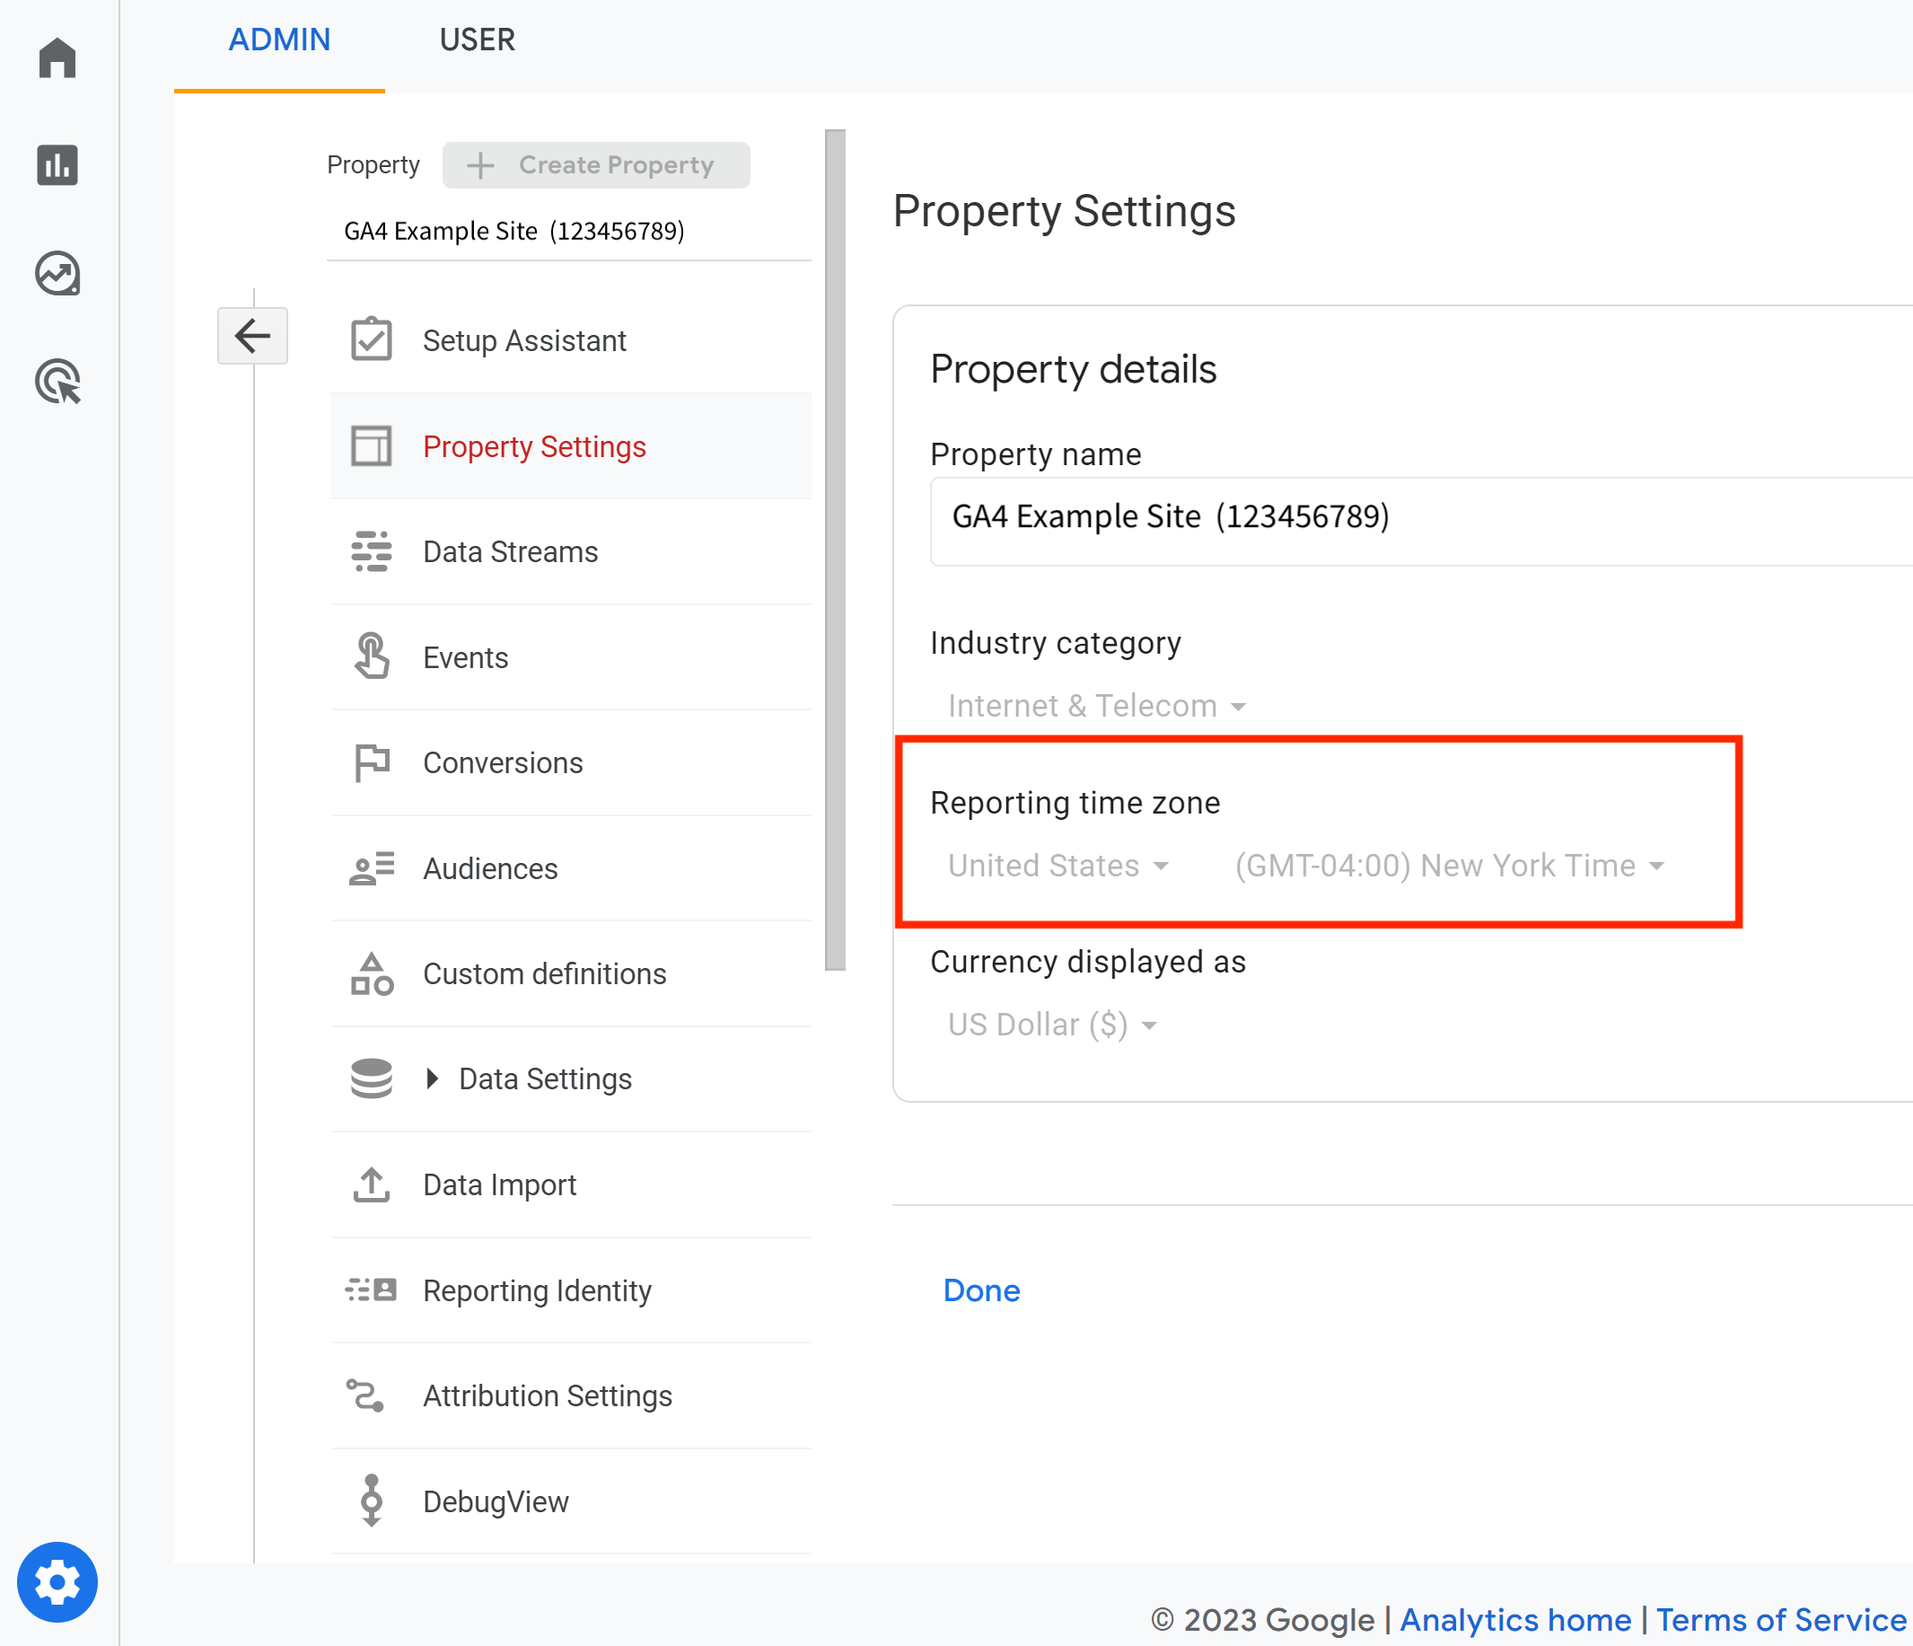The image size is (1913, 1646).
Task: Open the New York Time zone dropdown
Action: [1449, 866]
